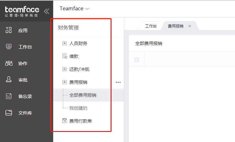The width and height of the screenshot is (235, 142).
Task: Collapse the left sidebar with double chevron
Action: 46,11
